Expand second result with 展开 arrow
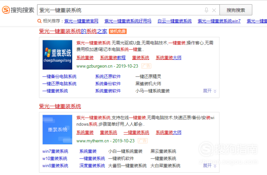Screen dimensions: 267x175 tap(210, 166)
